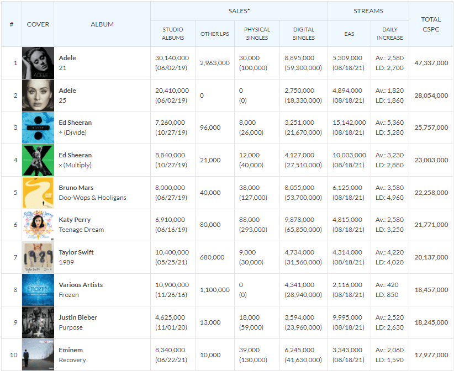The width and height of the screenshot is (454, 371).
Task: Click total CSPC value 28,054,000
Action: click(431, 96)
